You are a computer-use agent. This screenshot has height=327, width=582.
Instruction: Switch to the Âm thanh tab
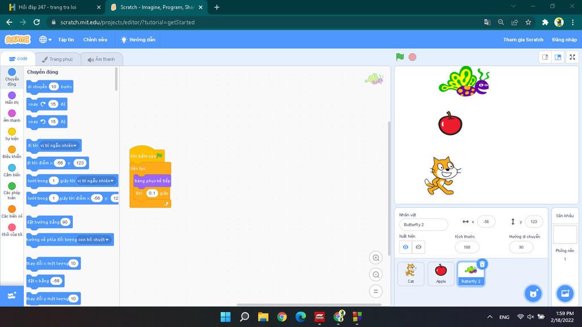101,59
